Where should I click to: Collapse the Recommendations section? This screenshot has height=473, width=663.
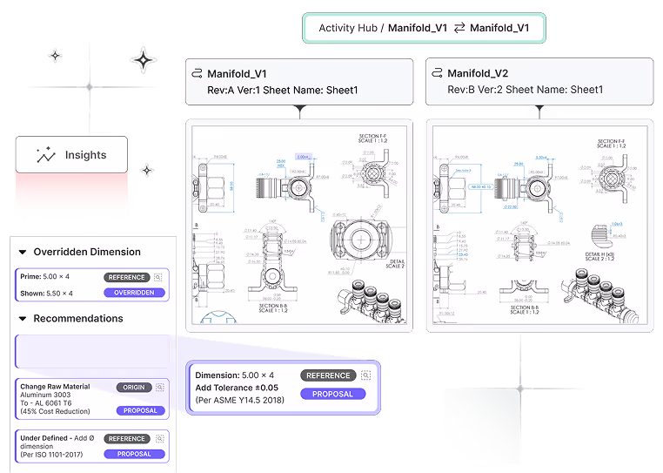23,319
